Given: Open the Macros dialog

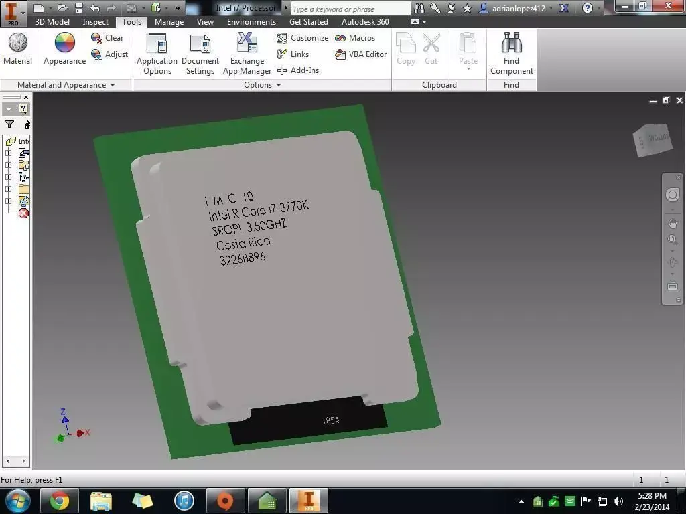Looking at the screenshot, I should pos(355,38).
